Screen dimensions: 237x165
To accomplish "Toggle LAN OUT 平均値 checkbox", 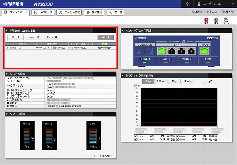I will point(135,139).
